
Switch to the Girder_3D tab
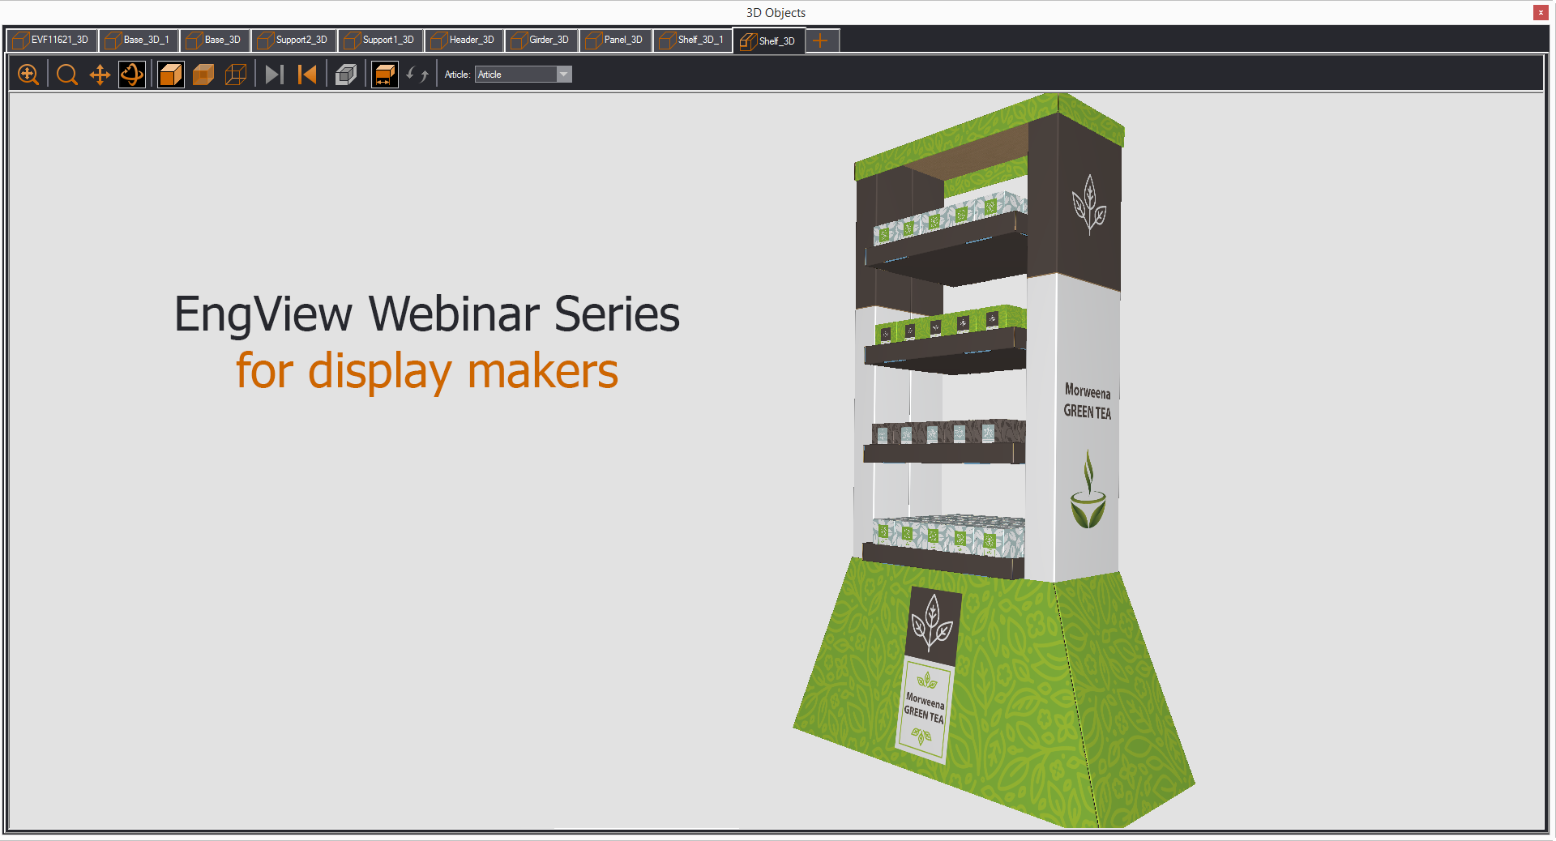pos(541,40)
